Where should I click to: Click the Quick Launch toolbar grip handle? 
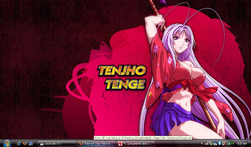pos(14,144)
